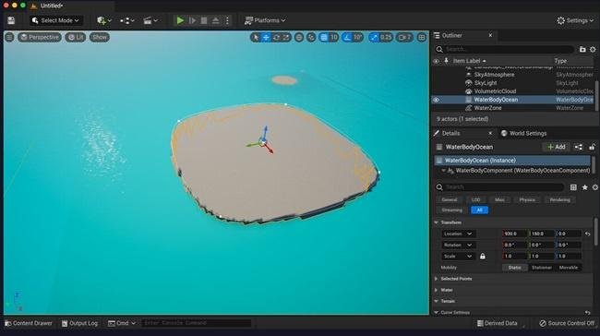Viewport: 600px width, 336px height.
Task: Open the viewport hamburger options menu
Action: (x=9, y=37)
